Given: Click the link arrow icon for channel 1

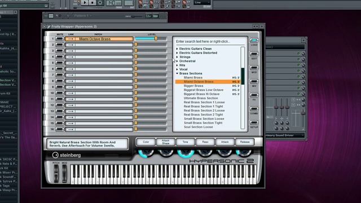Looking at the screenshot, I should coord(70,39).
